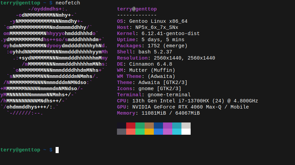Viewport: 295px width, 165px height.
Task: Click the GPU NVIDIA GeForce RTX 4060 line
Action: pos(183,107)
